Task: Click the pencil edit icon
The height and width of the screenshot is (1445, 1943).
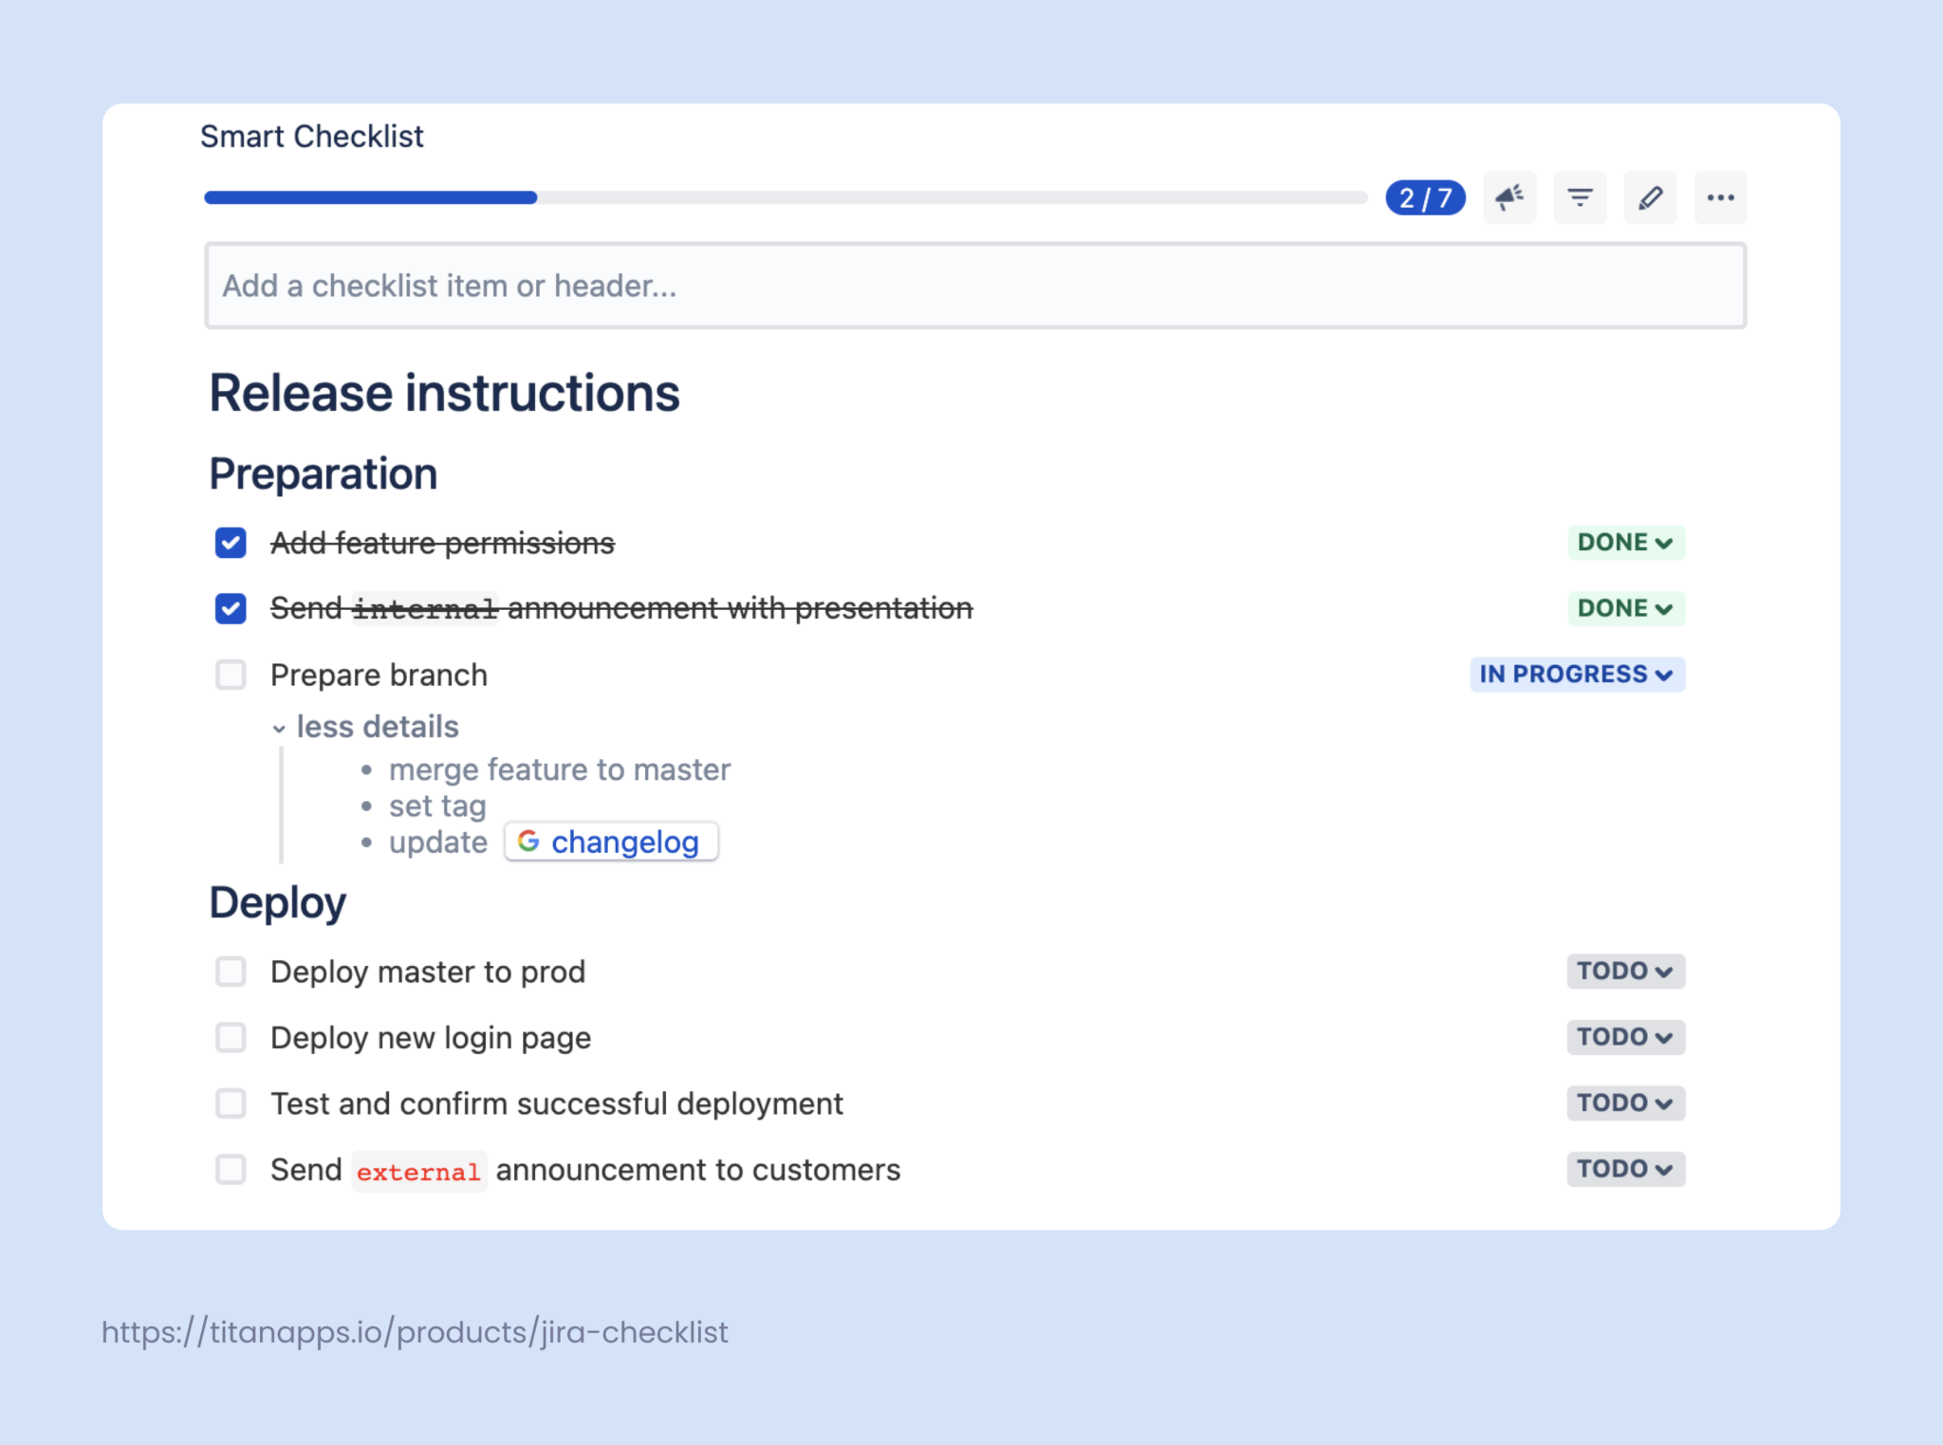Action: point(1650,197)
